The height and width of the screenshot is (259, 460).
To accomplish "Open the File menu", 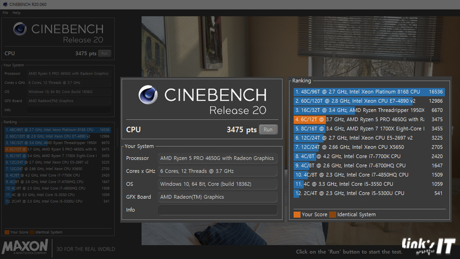I will [5, 12].
